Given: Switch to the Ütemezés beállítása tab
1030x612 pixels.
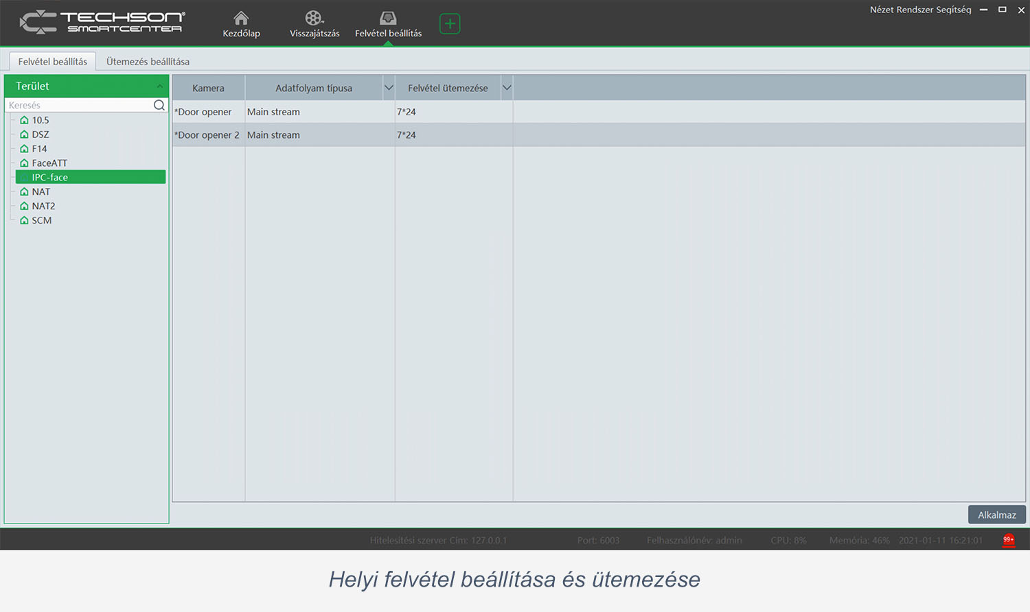Looking at the screenshot, I should [x=148, y=62].
